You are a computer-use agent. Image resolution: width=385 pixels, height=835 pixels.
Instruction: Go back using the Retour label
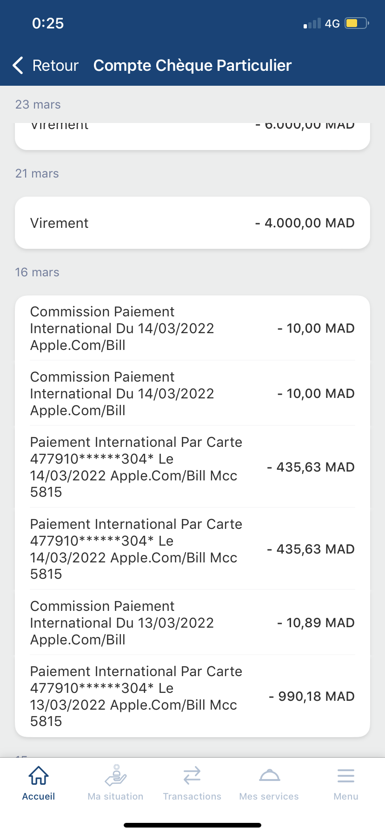coord(55,66)
